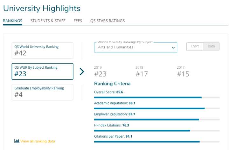229x150 pixels.
Task: Click the H-index Citations: 76.3 label
Action: (112, 125)
